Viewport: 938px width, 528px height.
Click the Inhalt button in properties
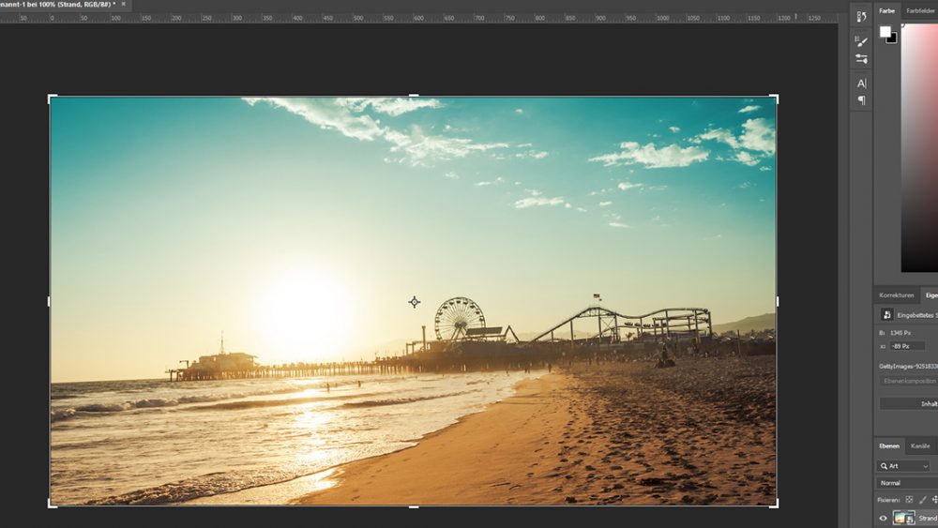909,403
